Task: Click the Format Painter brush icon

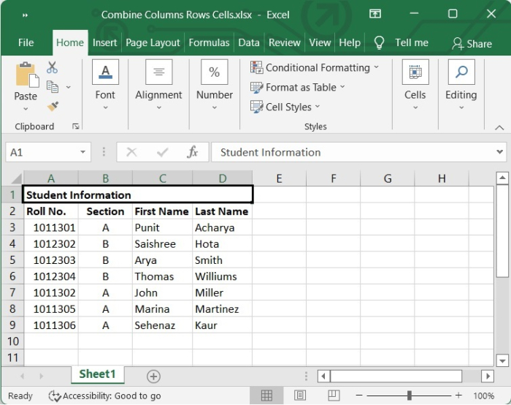Action: 53,106
